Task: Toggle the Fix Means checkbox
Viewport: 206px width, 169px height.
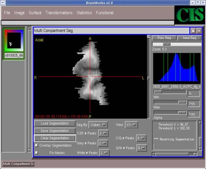Action: tap(37, 153)
